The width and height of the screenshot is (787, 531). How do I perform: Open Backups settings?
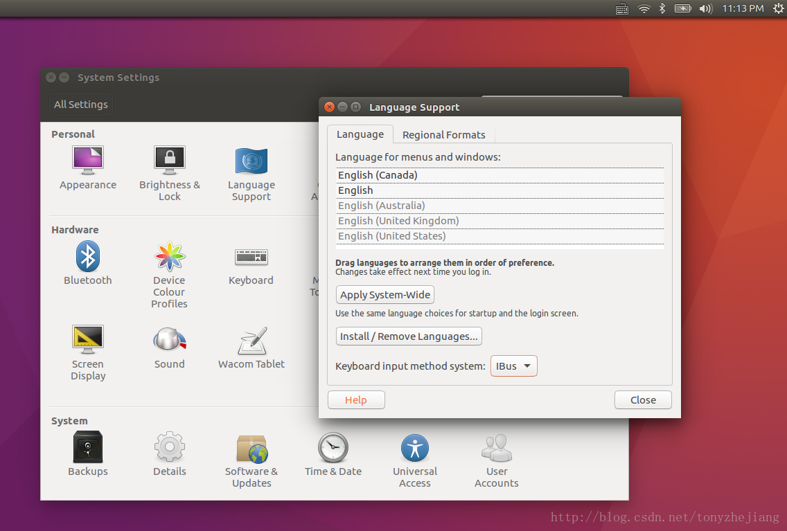point(88,453)
